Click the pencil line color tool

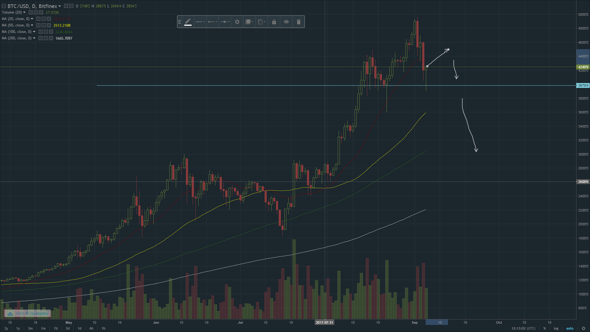pos(188,22)
